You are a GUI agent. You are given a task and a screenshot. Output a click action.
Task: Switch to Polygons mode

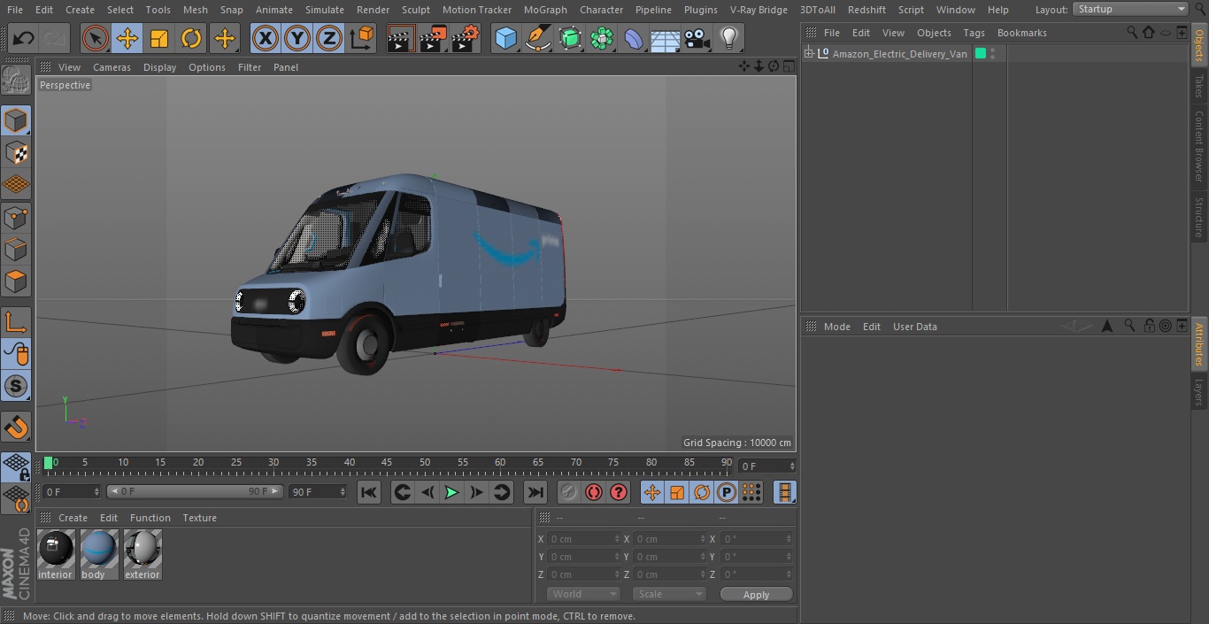coord(16,281)
